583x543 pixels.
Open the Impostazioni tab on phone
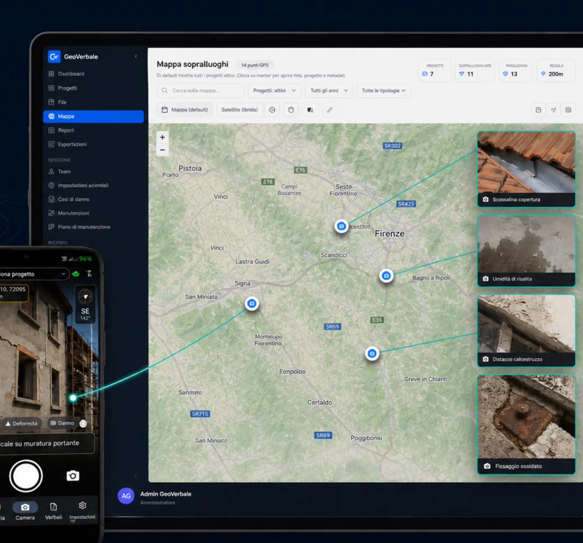pyautogui.click(x=82, y=511)
